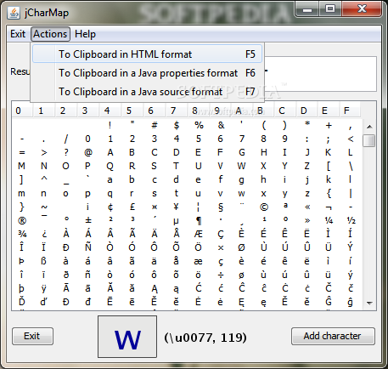Click the column header labeled C
Viewport: 388px width, 369px height.
[285, 111]
